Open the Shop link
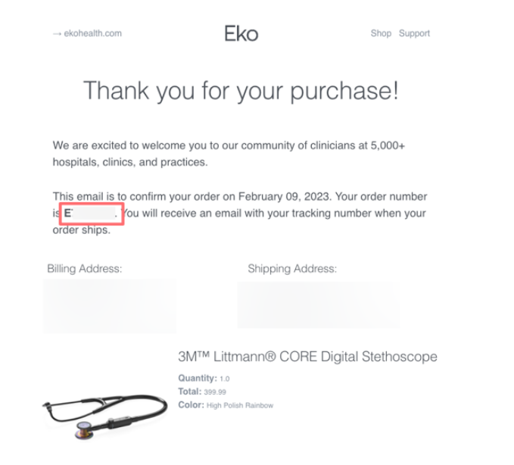The height and width of the screenshot is (465, 514). click(381, 33)
